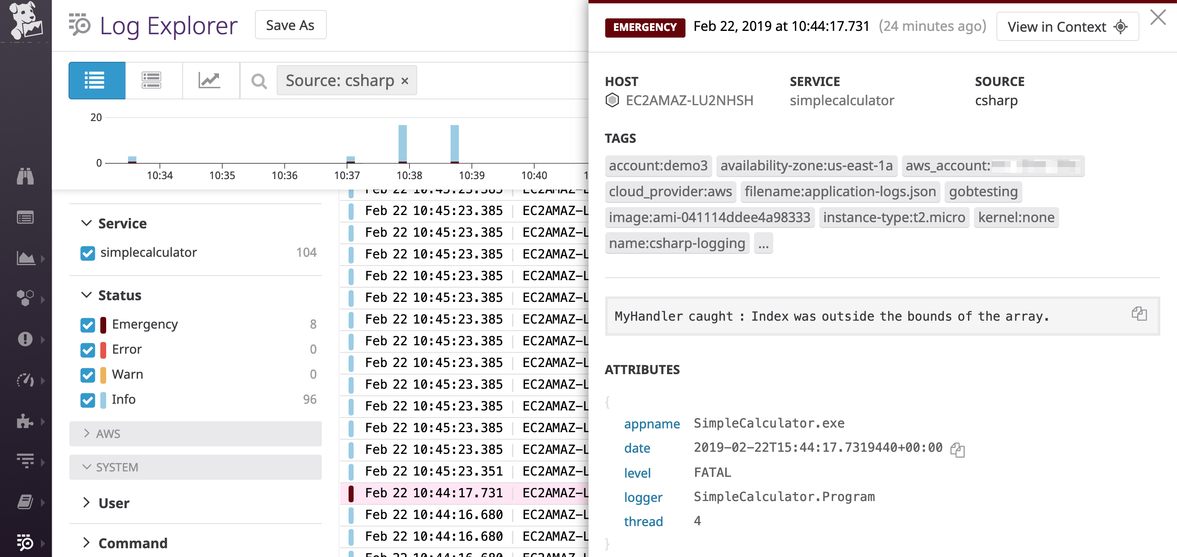Image resolution: width=1177 pixels, height=557 pixels.
Task: Uncheck the Emergency status filter
Action: [88, 324]
